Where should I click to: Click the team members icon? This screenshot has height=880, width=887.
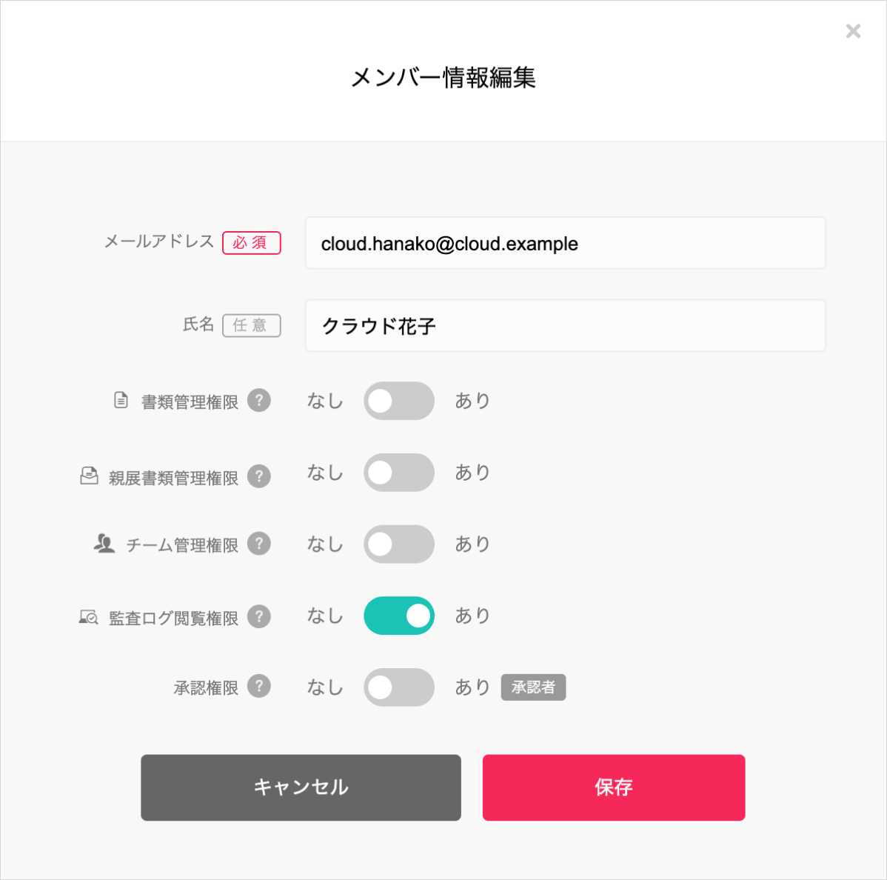(x=104, y=543)
